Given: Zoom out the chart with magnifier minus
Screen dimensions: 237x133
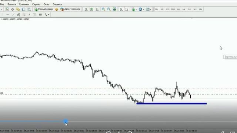Looking at the screenshot, I should [x=109, y=9].
